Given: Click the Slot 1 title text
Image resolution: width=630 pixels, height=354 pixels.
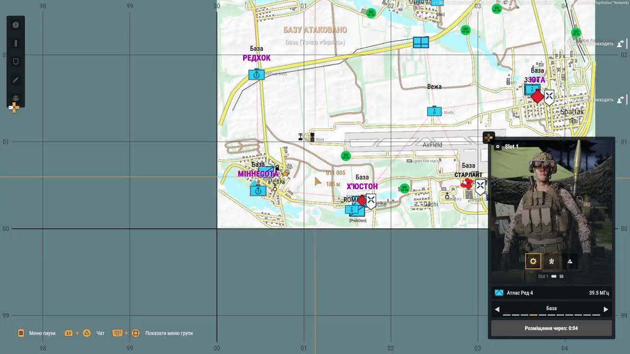Looking at the screenshot, I should click(511, 147).
